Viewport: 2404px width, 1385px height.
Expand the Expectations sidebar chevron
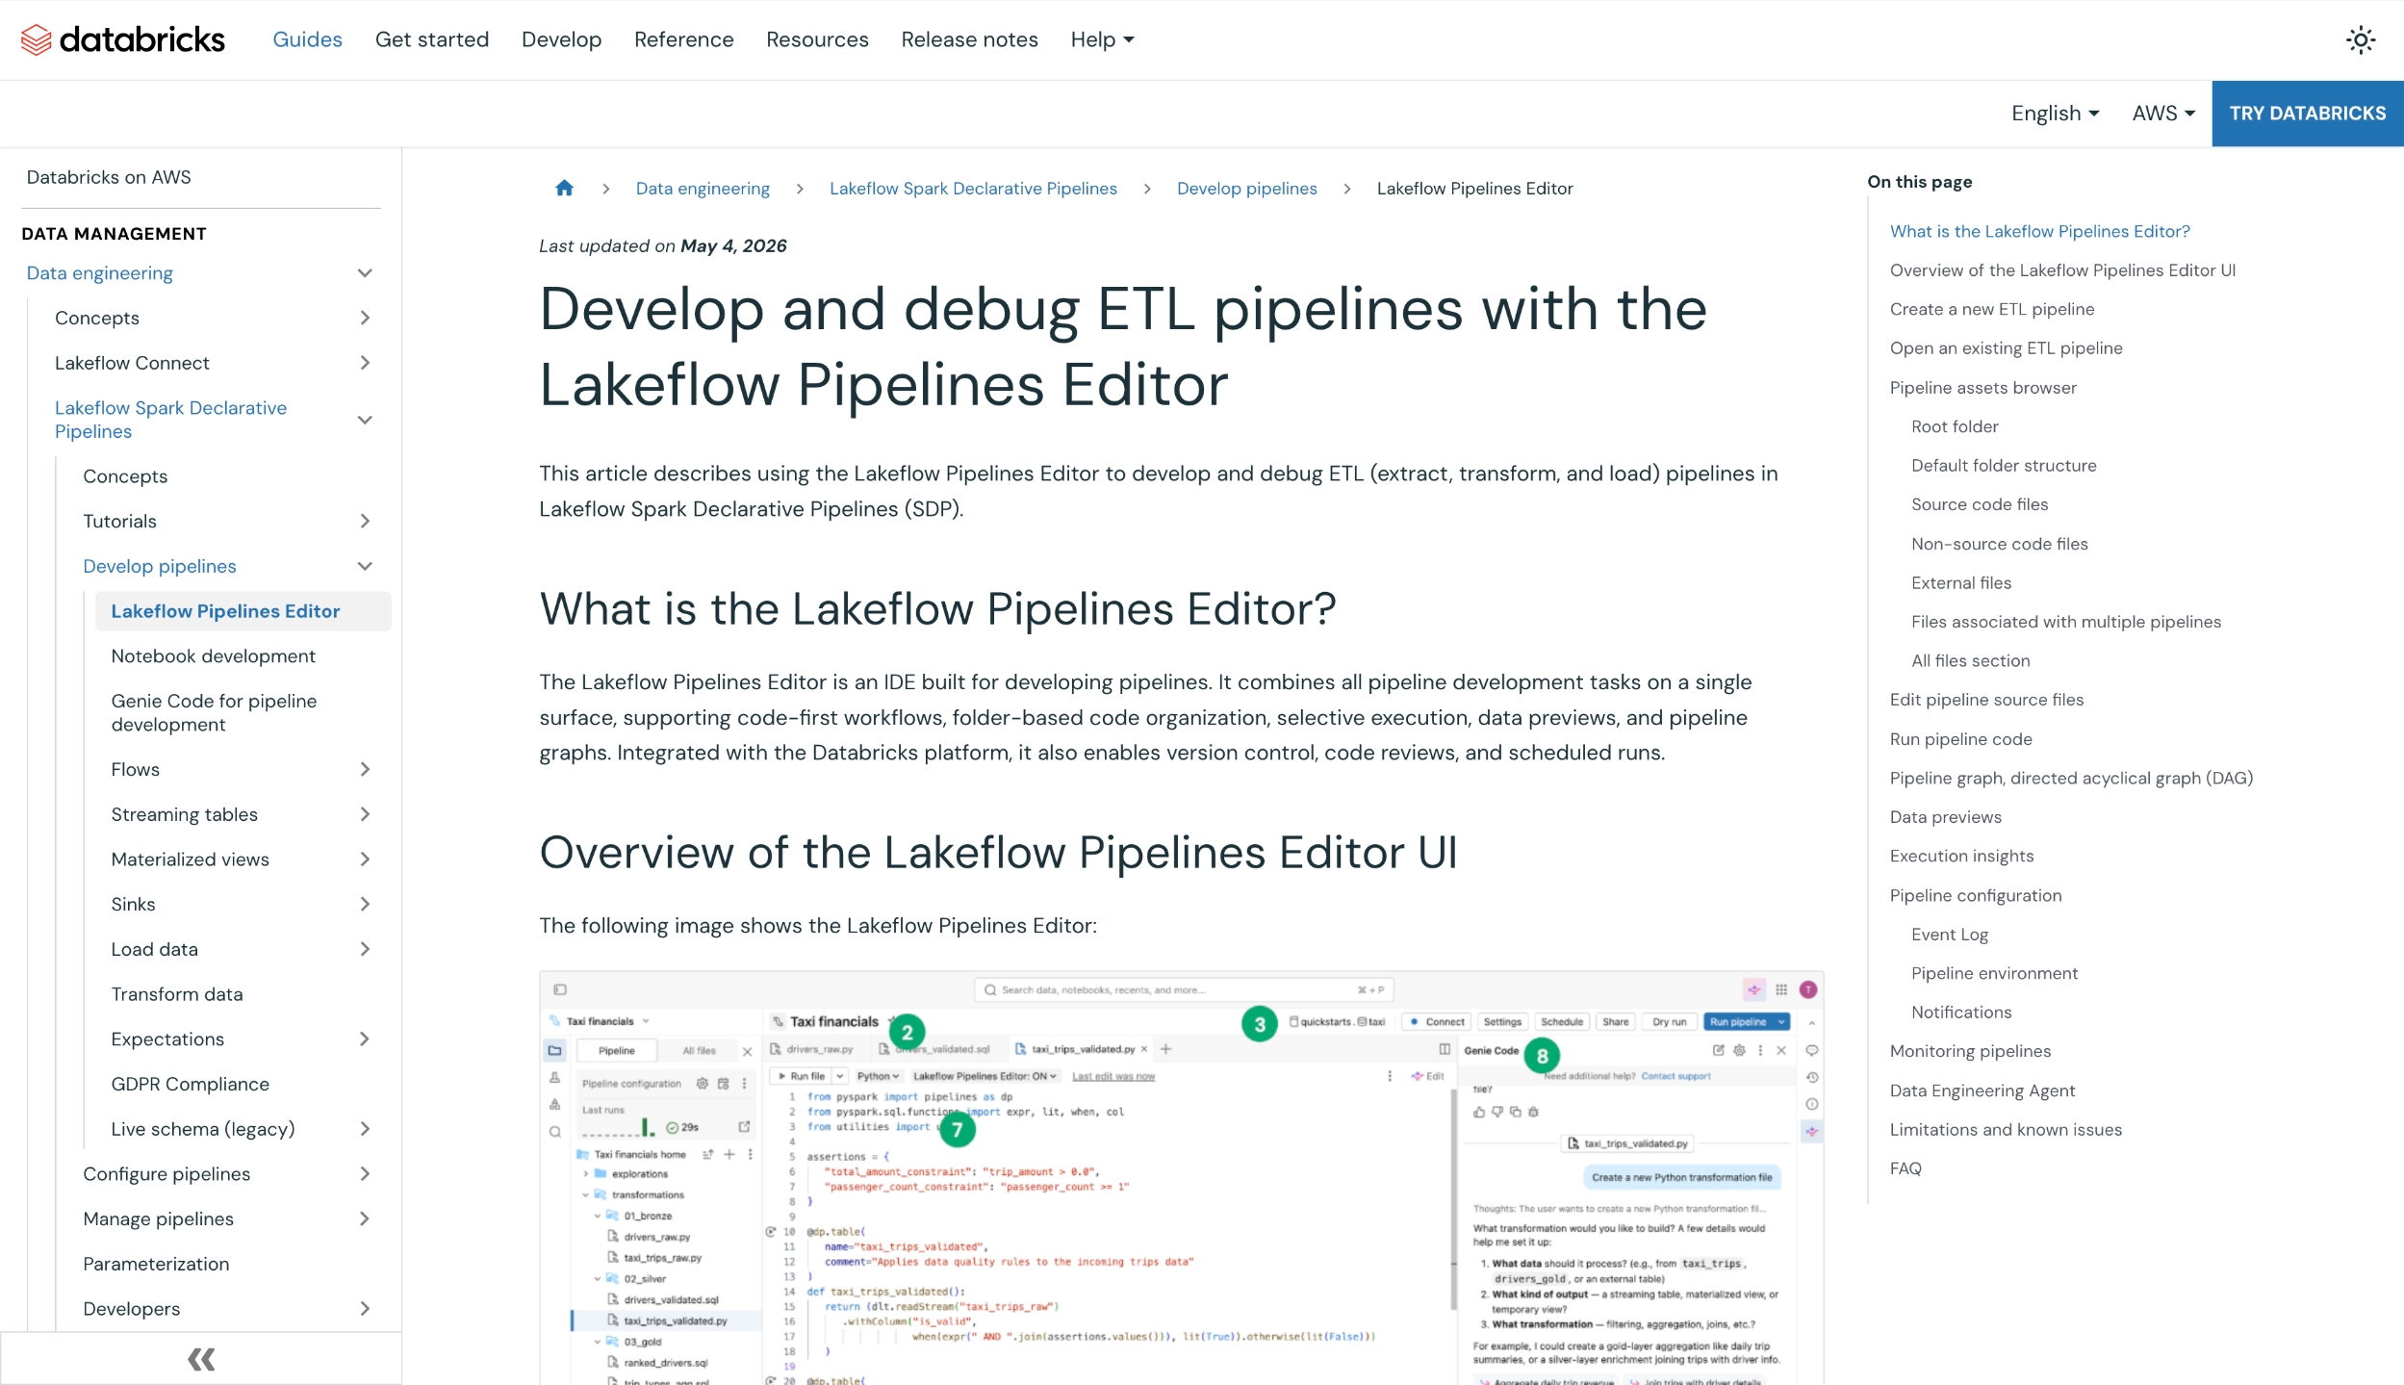click(x=365, y=1039)
